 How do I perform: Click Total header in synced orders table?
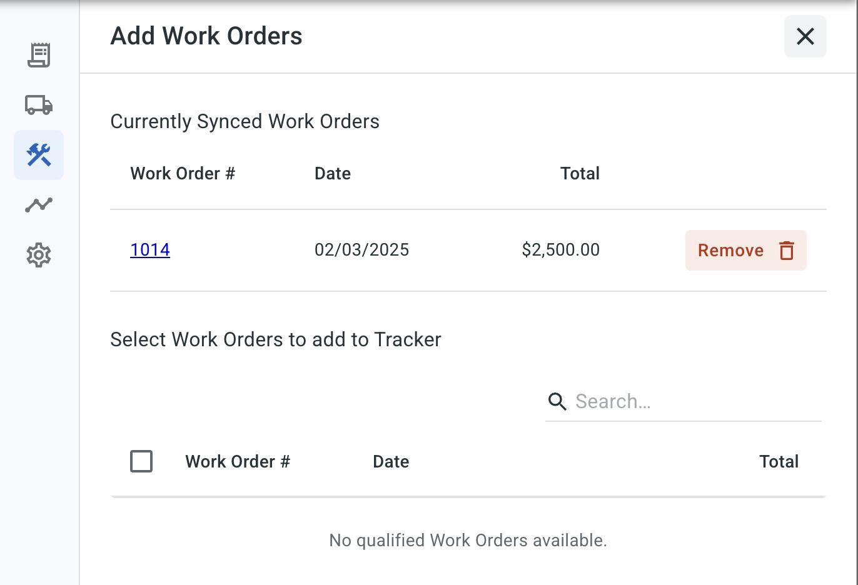(580, 174)
